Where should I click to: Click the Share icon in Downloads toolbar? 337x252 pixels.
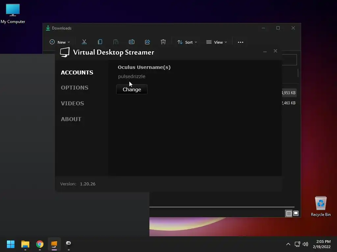(147, 42)
